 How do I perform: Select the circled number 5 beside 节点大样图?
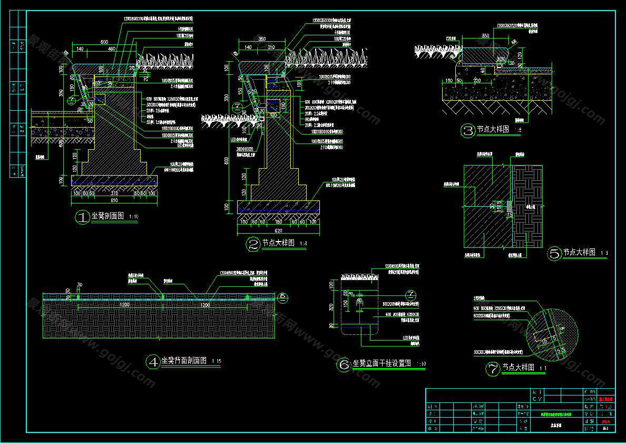(x=554, y=254)
